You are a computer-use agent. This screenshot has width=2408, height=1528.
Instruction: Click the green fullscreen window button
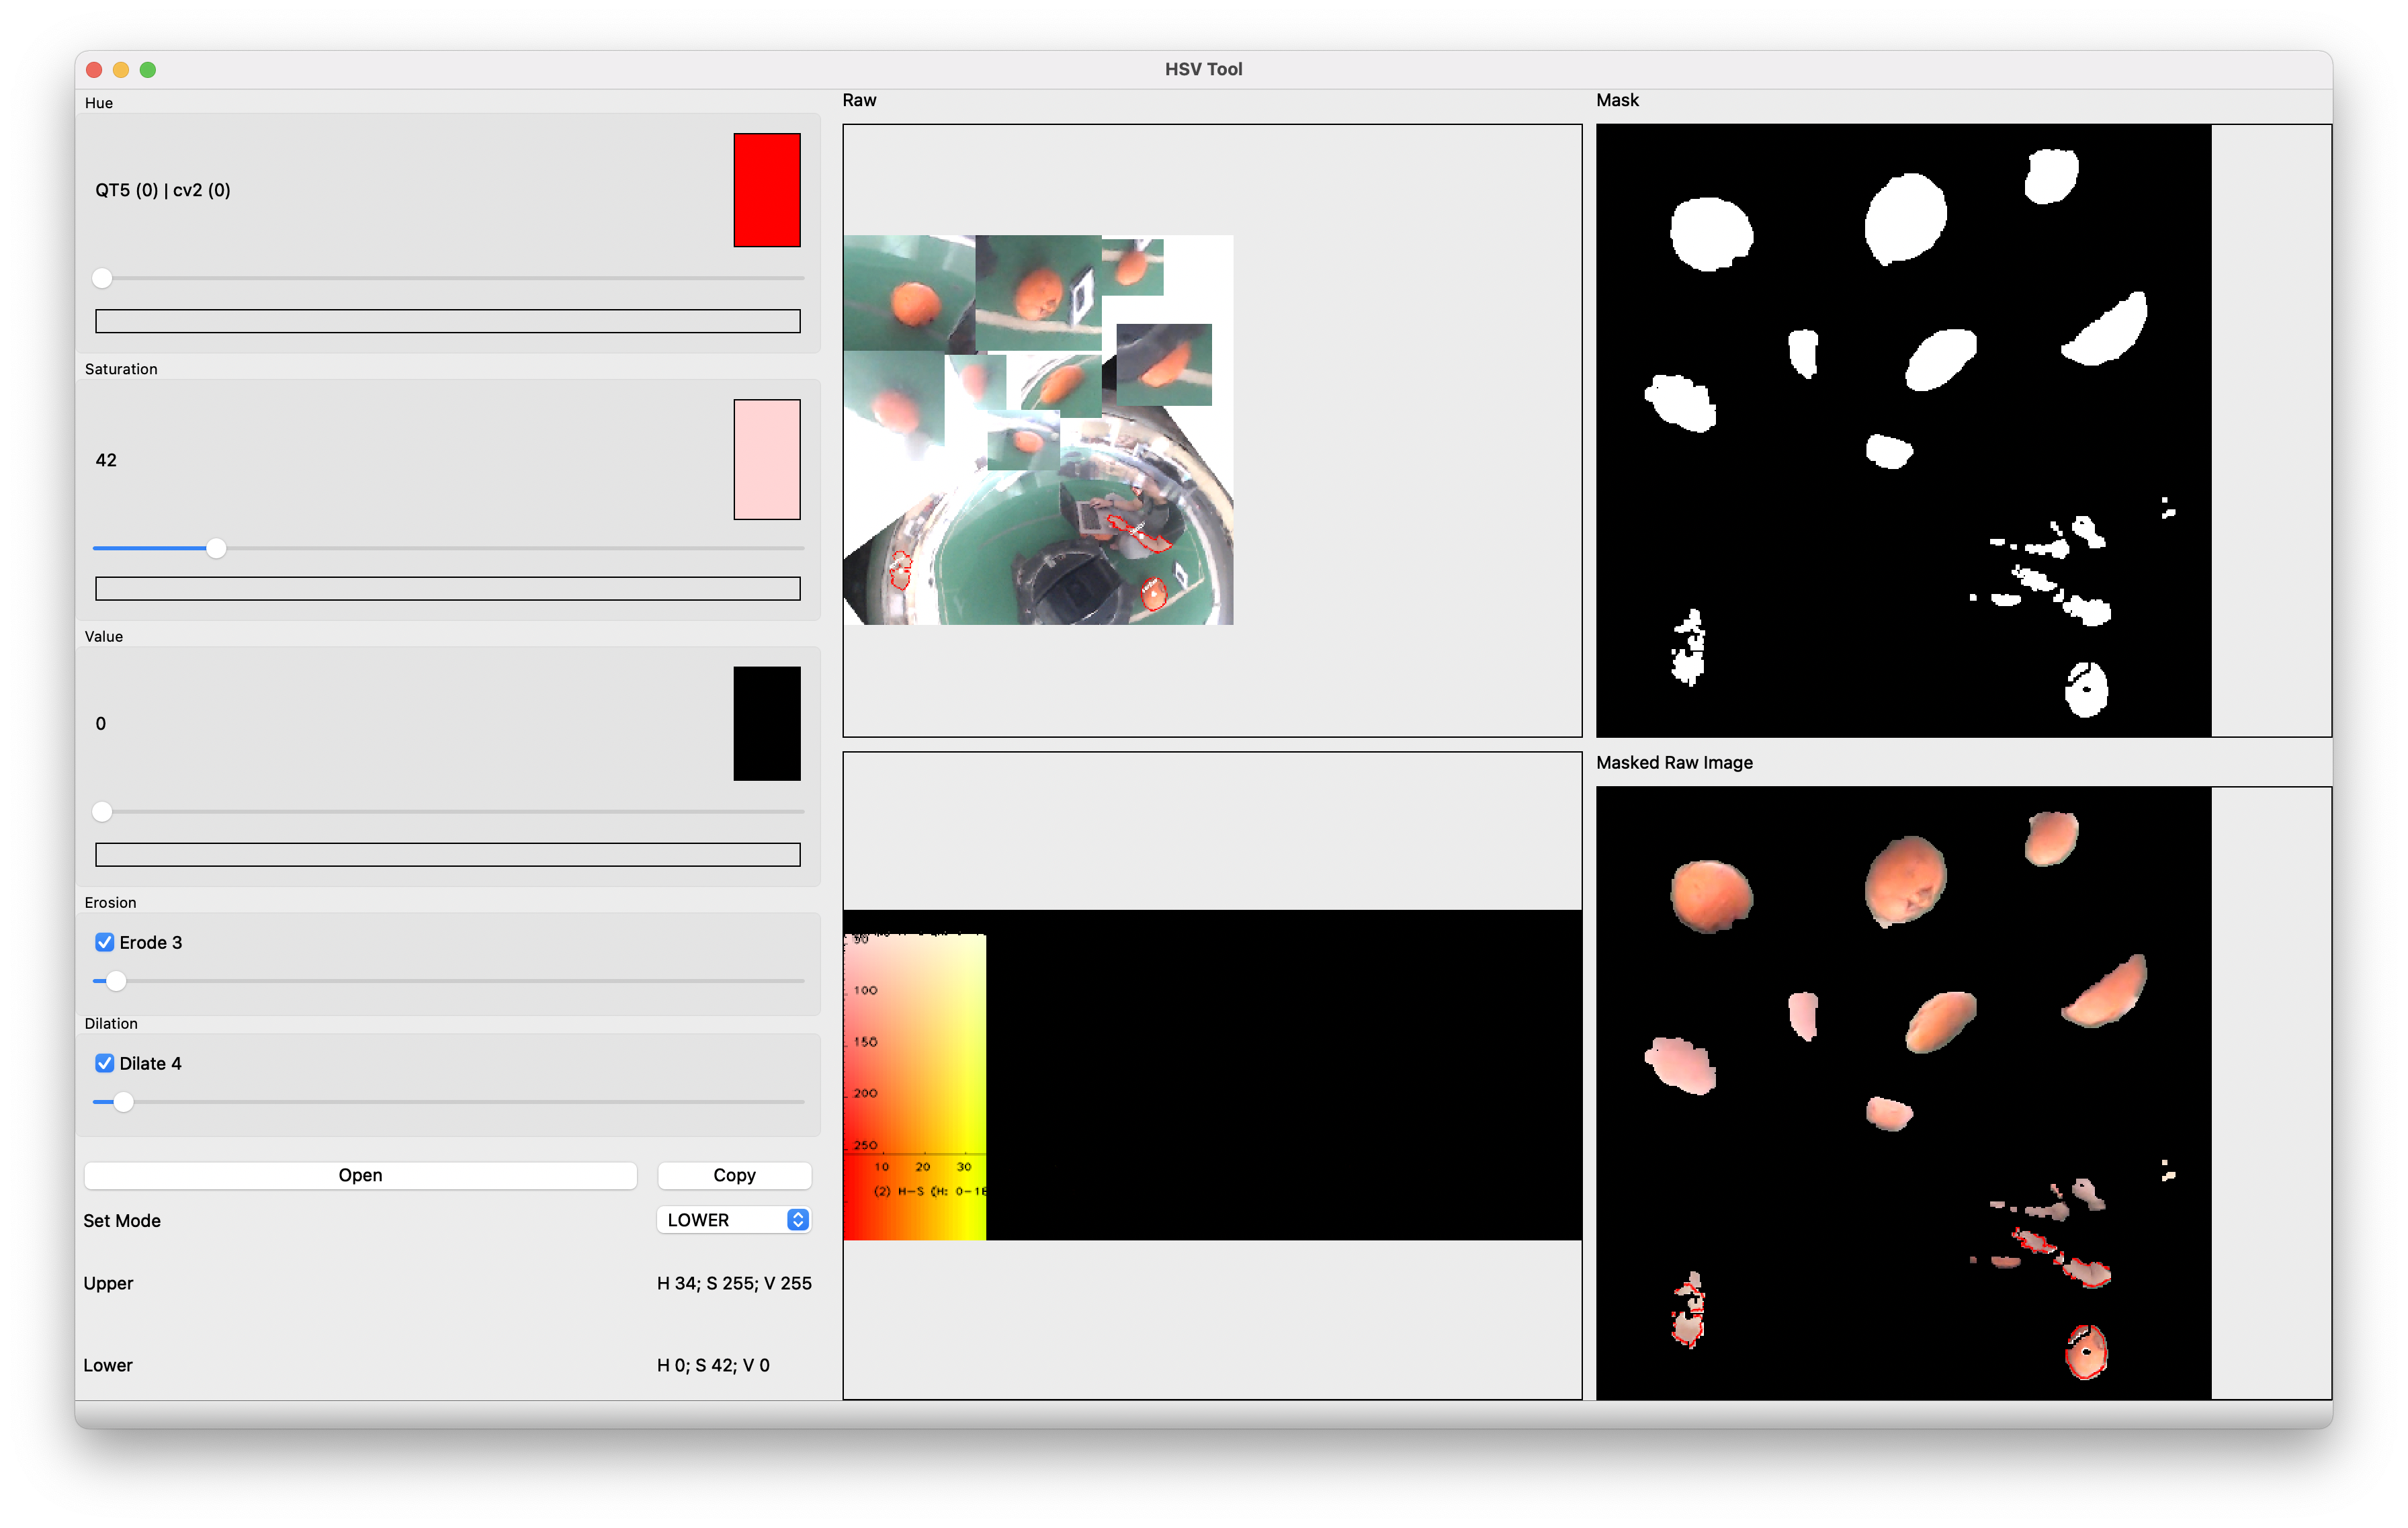coord(148,70)
